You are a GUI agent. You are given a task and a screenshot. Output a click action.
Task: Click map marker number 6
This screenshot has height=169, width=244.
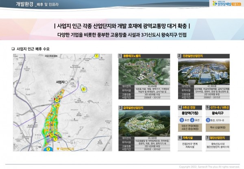coord(58,105)
